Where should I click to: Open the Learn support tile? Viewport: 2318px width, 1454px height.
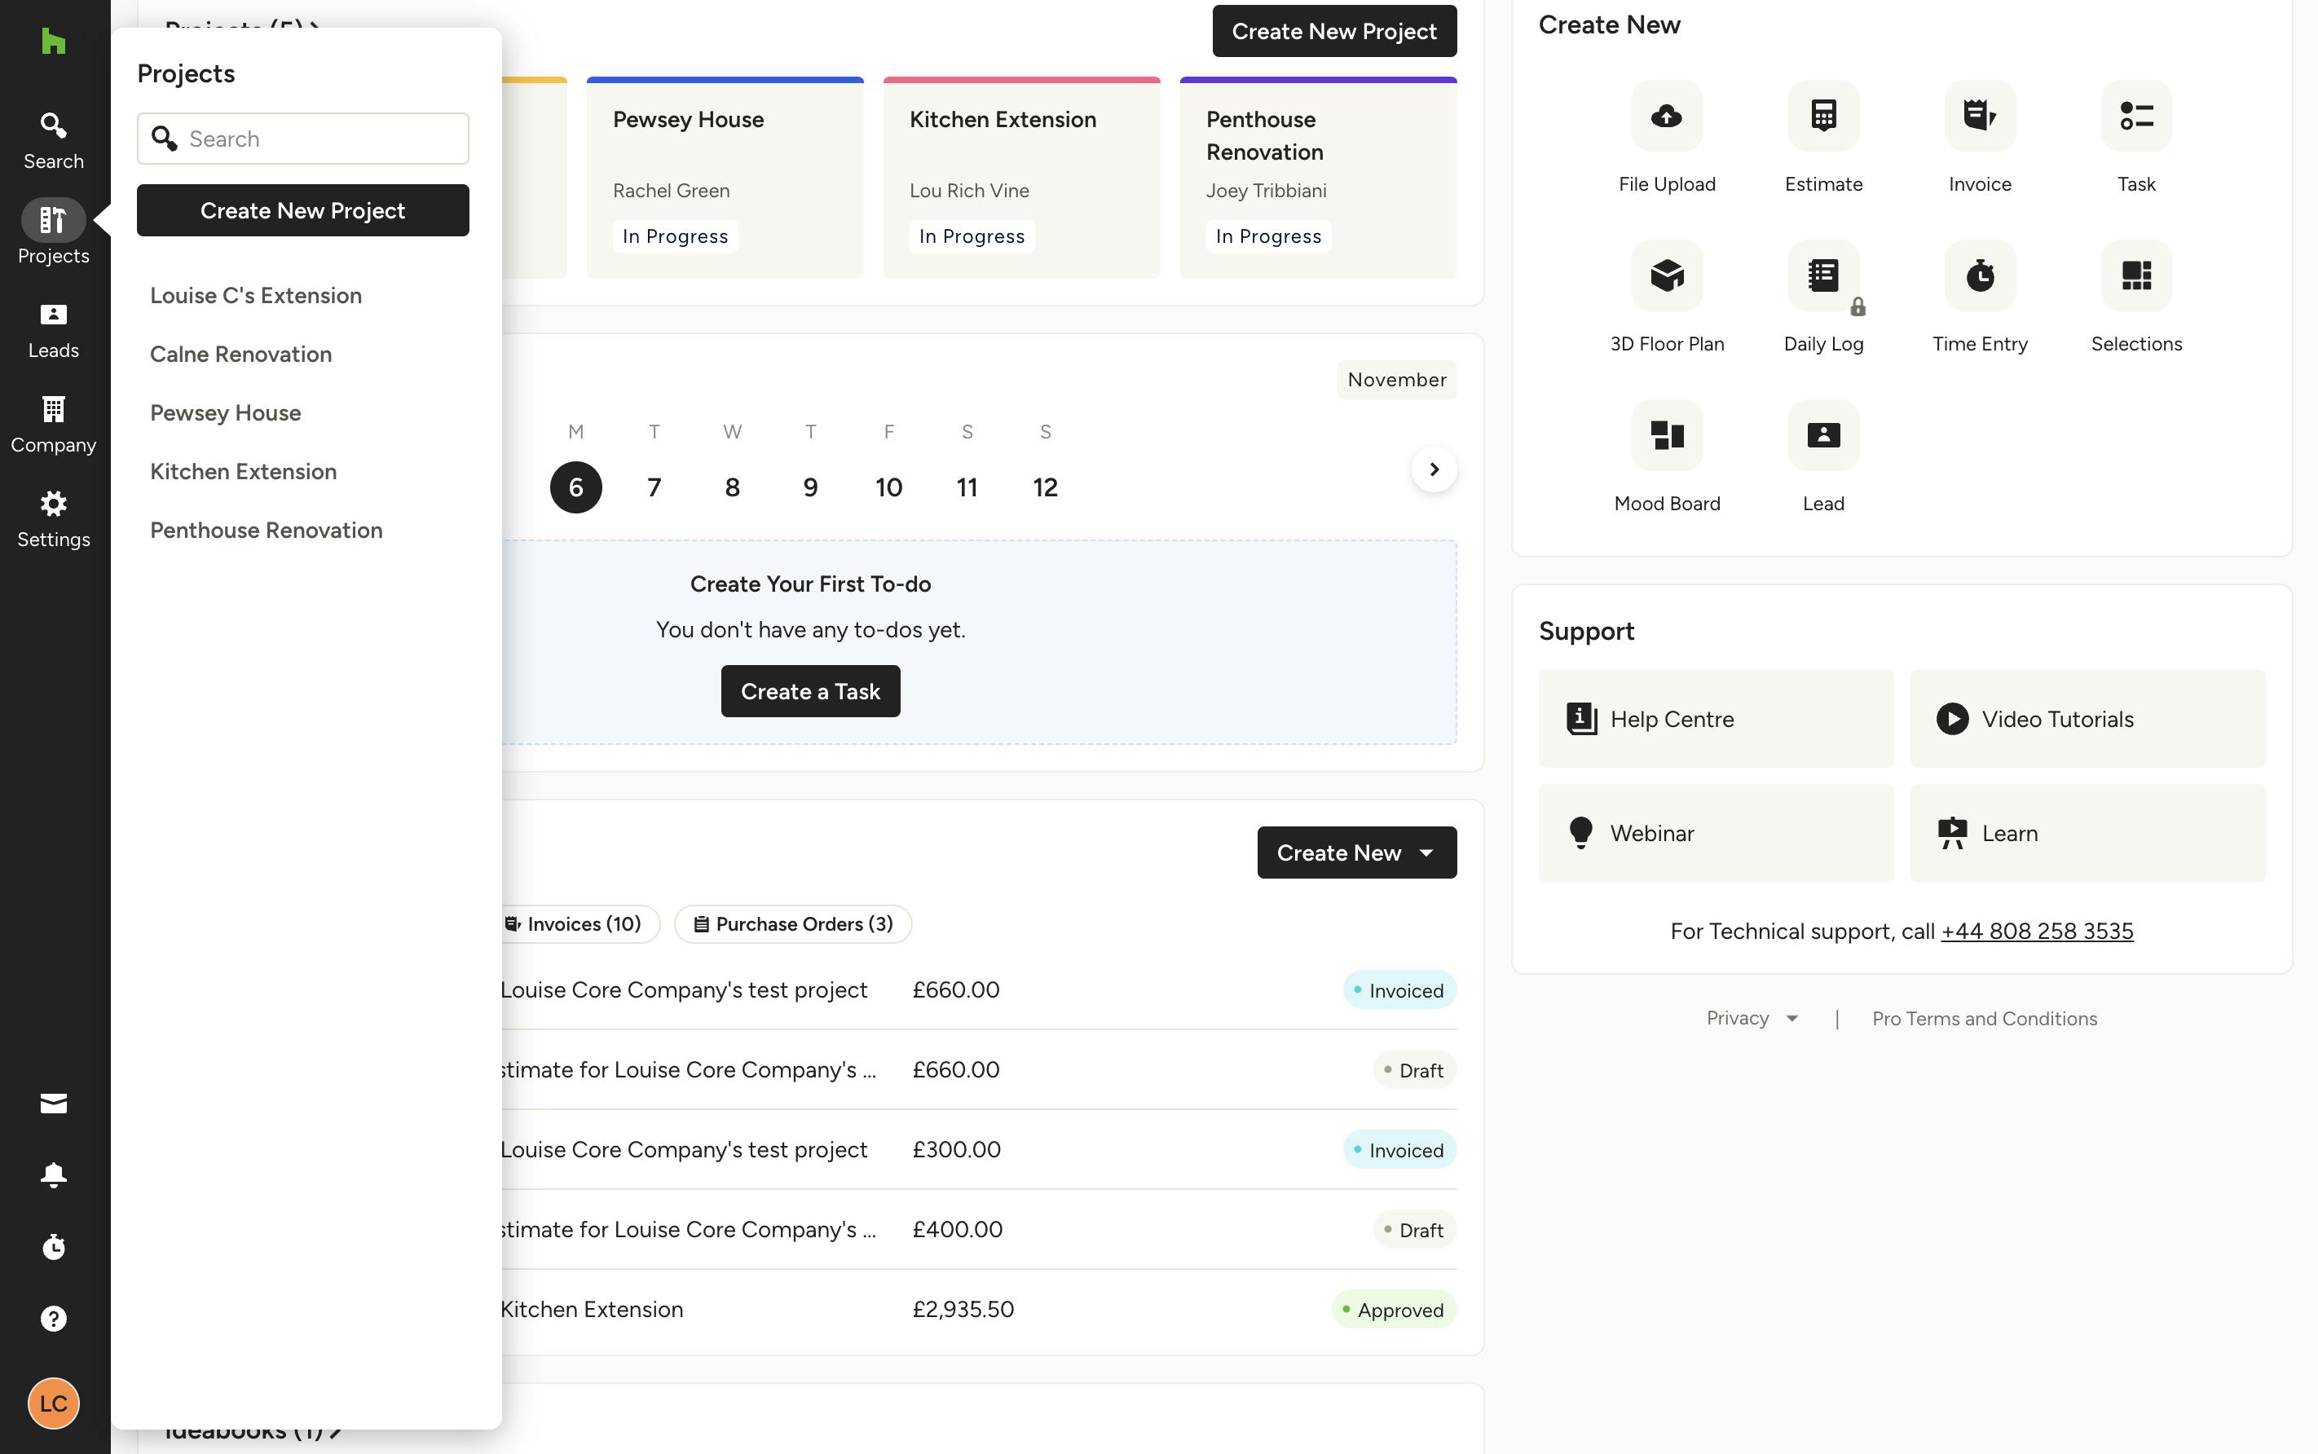point(2087,833)
